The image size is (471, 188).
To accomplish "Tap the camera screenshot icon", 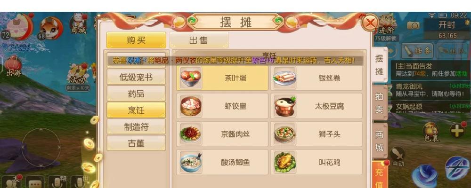I will tap(414, 25).
